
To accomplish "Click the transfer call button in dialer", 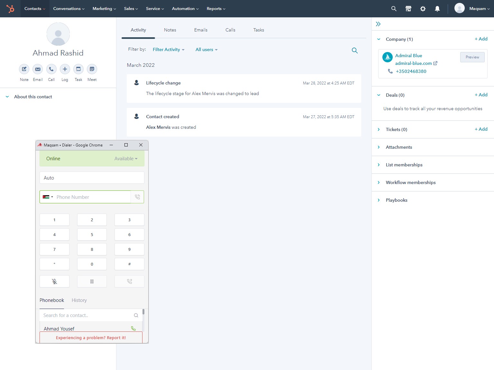I will [129, 281].
